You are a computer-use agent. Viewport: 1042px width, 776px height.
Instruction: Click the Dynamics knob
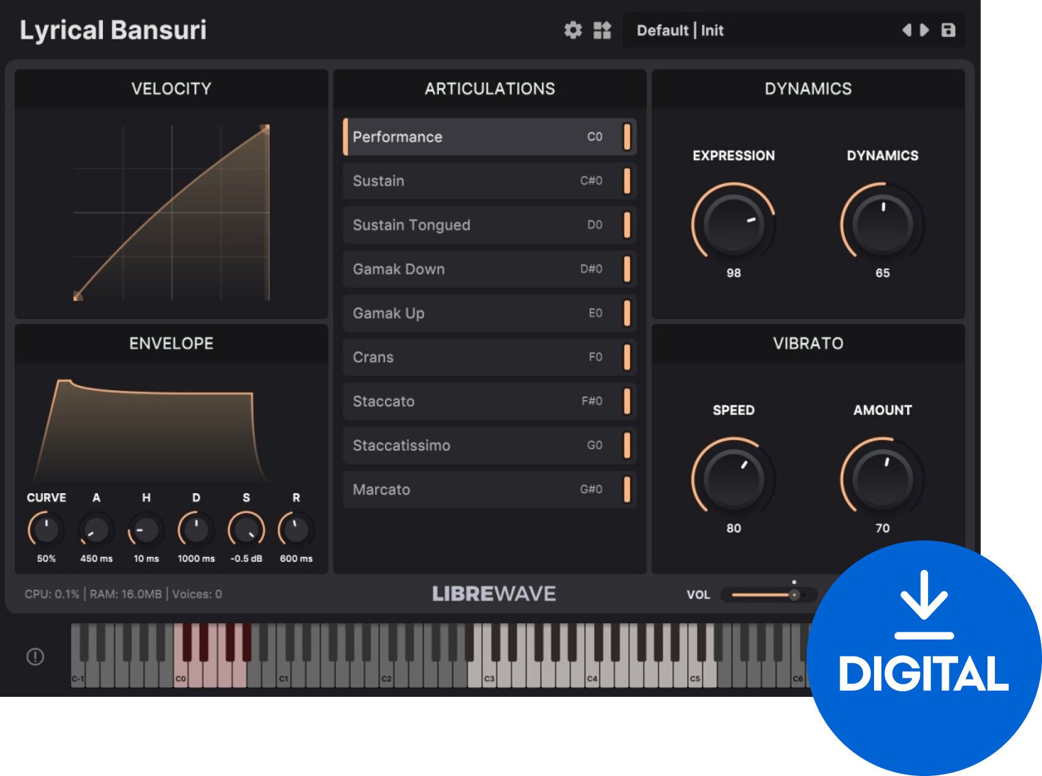[883, 223]
